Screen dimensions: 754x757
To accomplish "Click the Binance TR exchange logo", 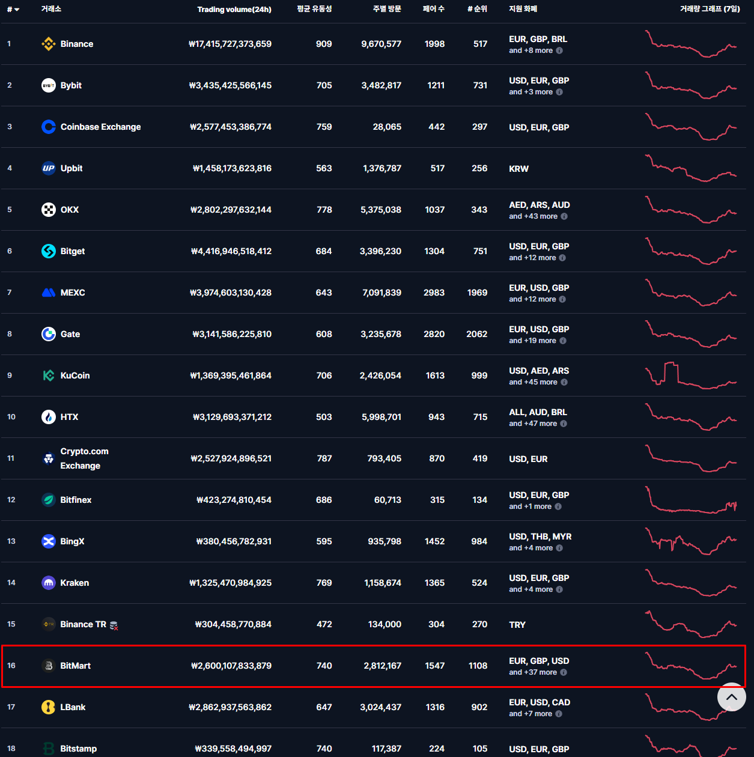I will tap(49, 624).
